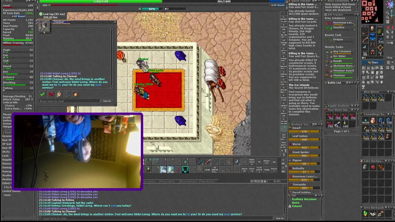This screenshot has height=222, width=395.
Task: Collapse the Supply Analyser panel
Action: click(x=355, y=106)
